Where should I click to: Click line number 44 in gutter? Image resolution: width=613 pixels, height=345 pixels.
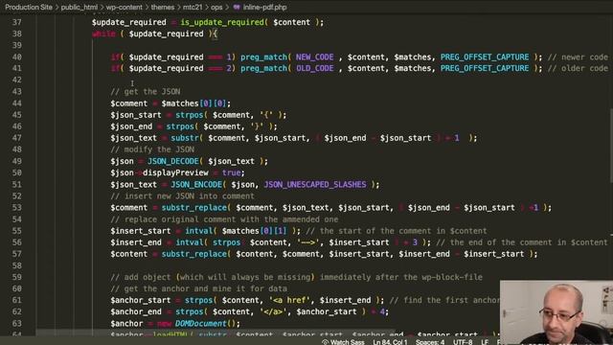[17, 103]
